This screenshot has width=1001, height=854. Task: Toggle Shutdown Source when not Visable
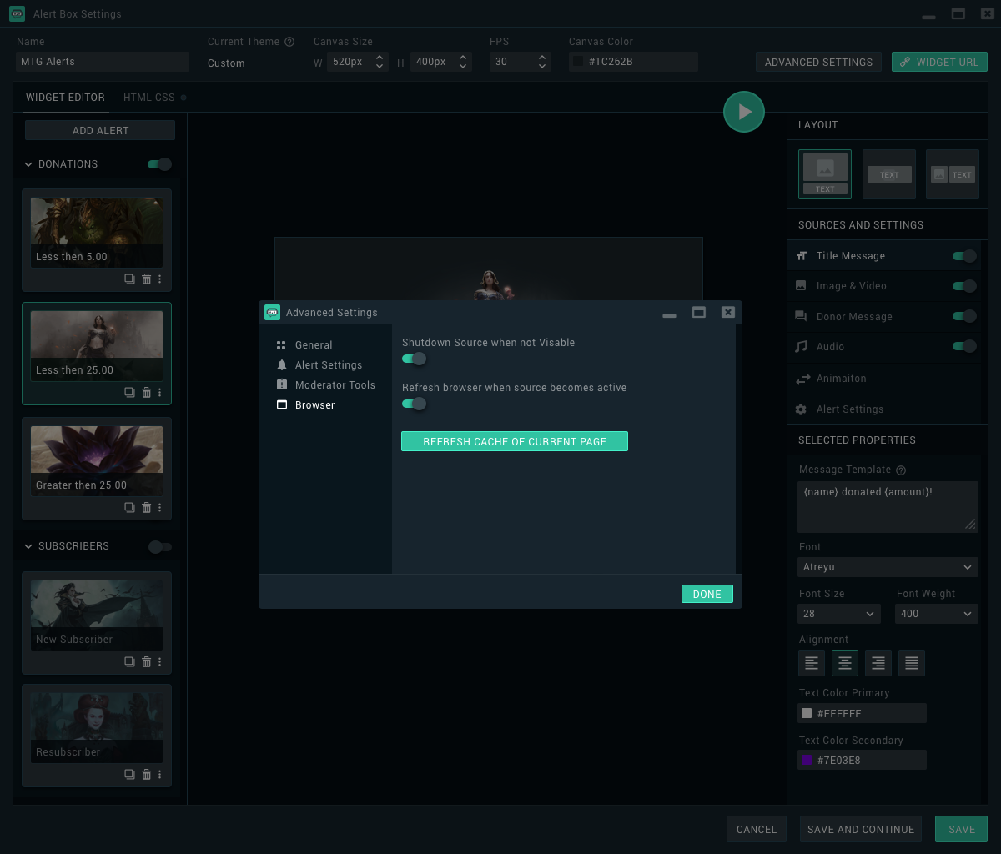click(414, 359)
